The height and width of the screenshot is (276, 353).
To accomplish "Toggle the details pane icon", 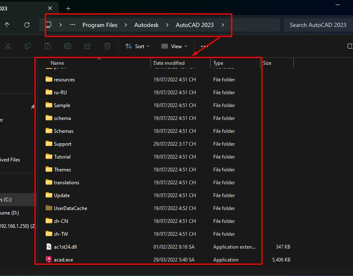I will pyautogui.click(x=350, y=46).
